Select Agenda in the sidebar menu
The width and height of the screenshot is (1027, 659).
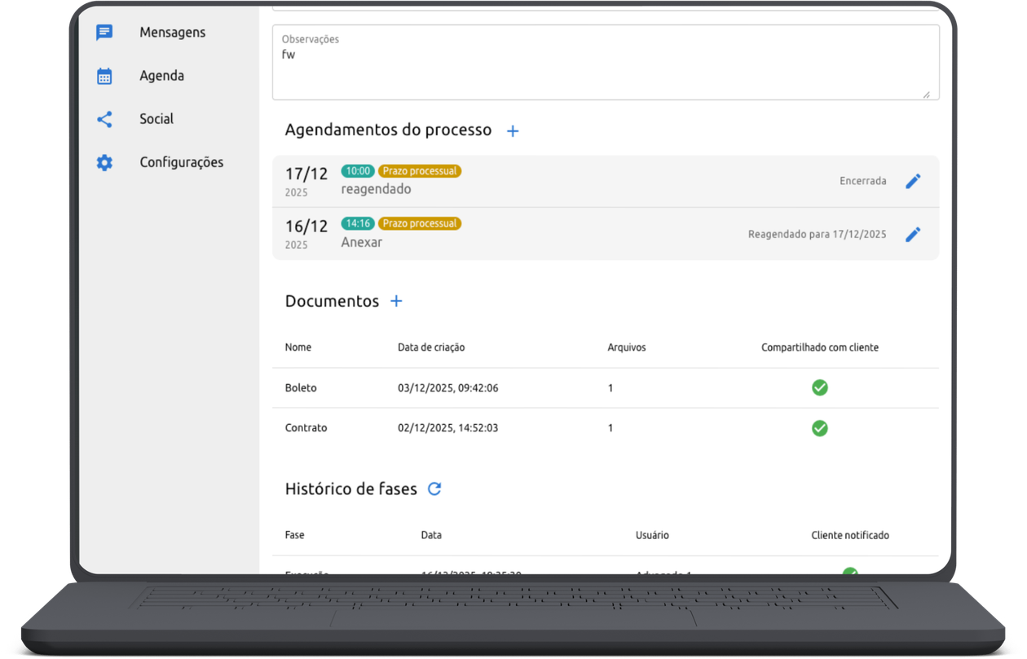161,76
